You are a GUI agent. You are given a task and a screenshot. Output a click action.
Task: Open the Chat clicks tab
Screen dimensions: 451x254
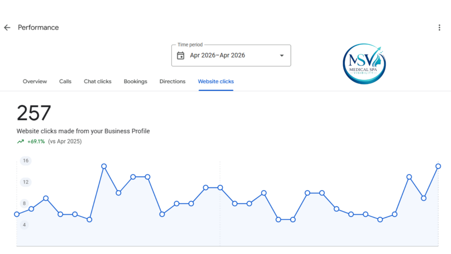[97, 81]
